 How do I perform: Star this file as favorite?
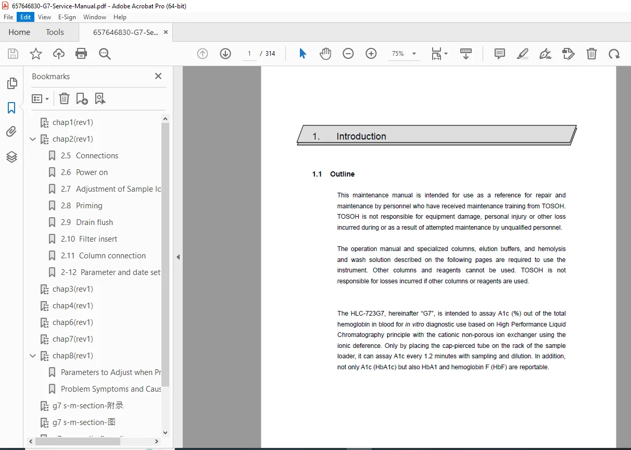36,54
